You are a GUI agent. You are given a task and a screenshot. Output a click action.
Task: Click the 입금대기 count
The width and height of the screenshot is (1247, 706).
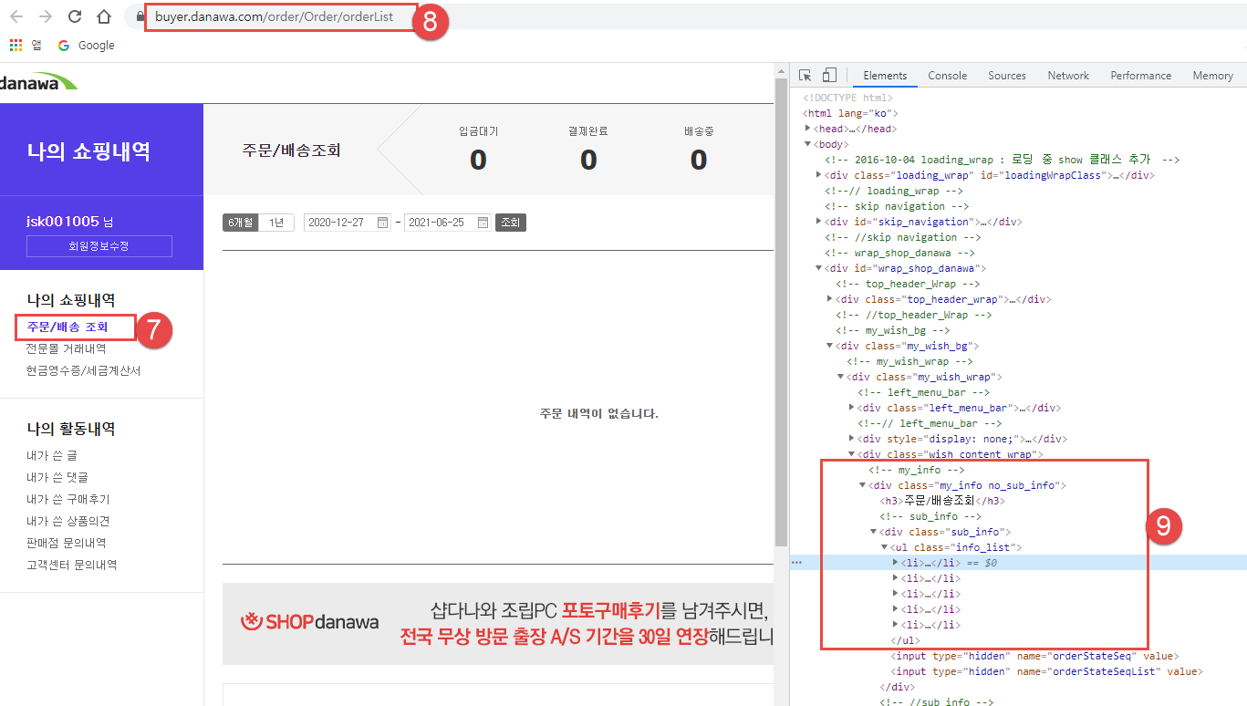point(478,160)
